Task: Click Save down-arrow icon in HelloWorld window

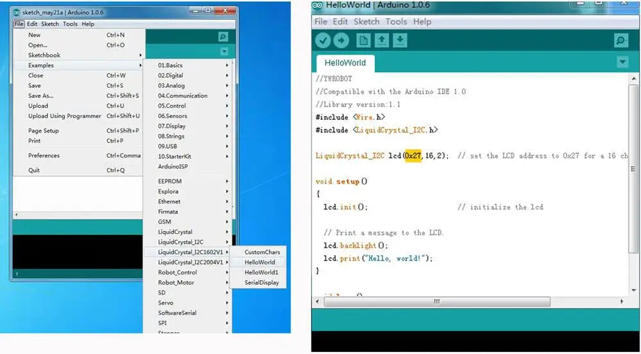Action: [x=400, y=40]
